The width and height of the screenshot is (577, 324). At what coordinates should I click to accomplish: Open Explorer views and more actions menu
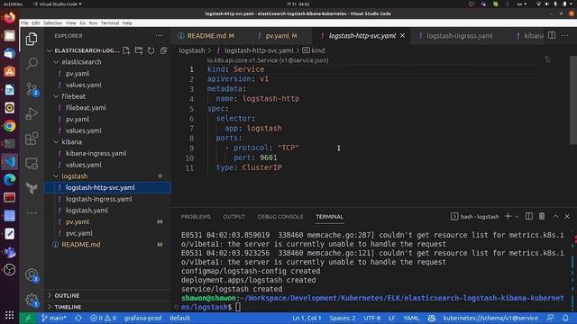[159, 36]
